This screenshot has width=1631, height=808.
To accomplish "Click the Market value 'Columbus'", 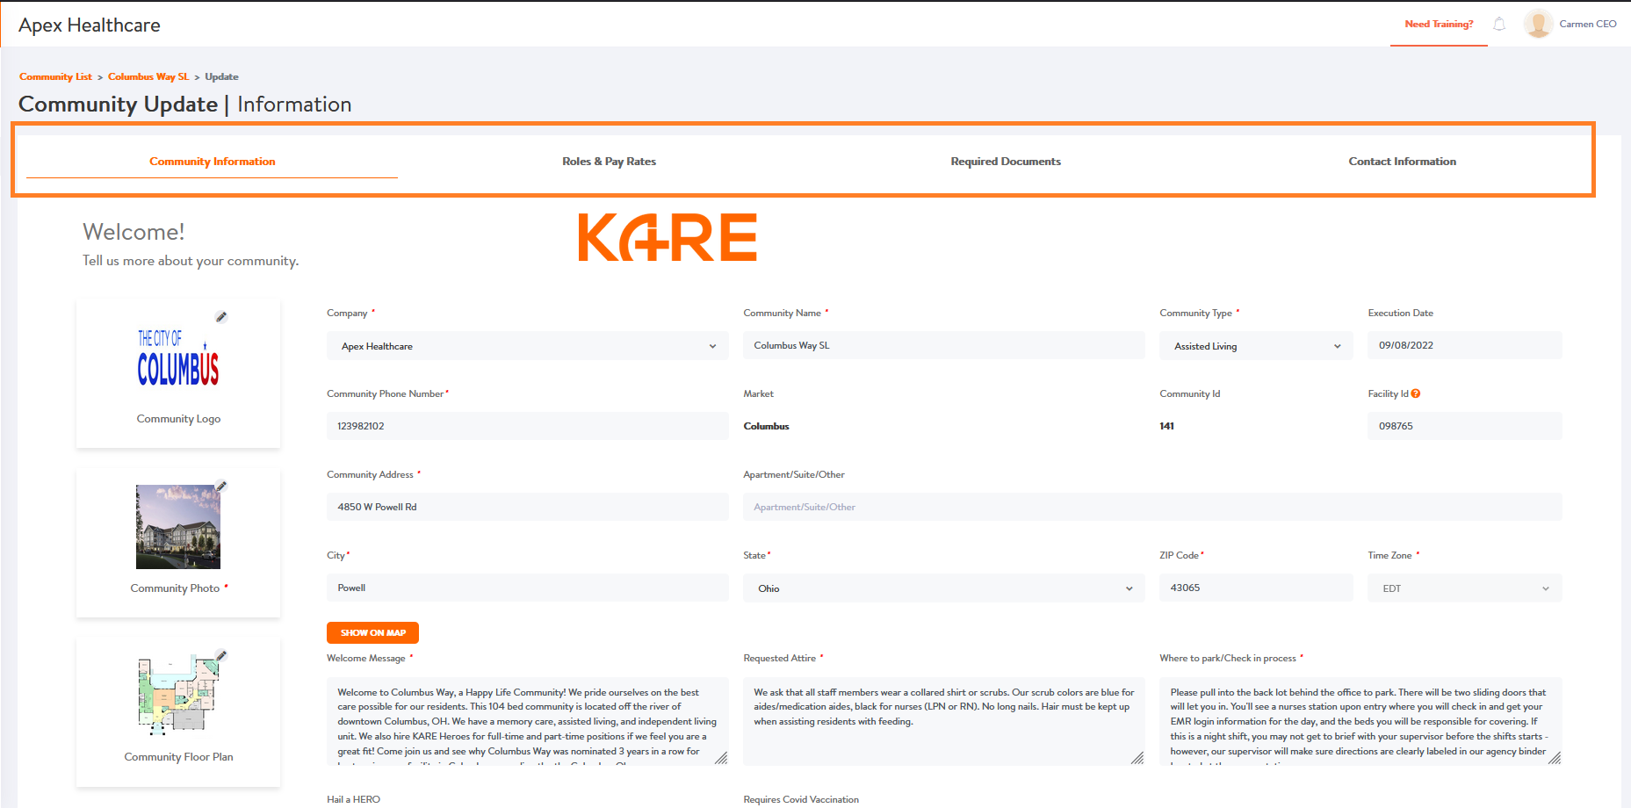I will click(766, 426).
